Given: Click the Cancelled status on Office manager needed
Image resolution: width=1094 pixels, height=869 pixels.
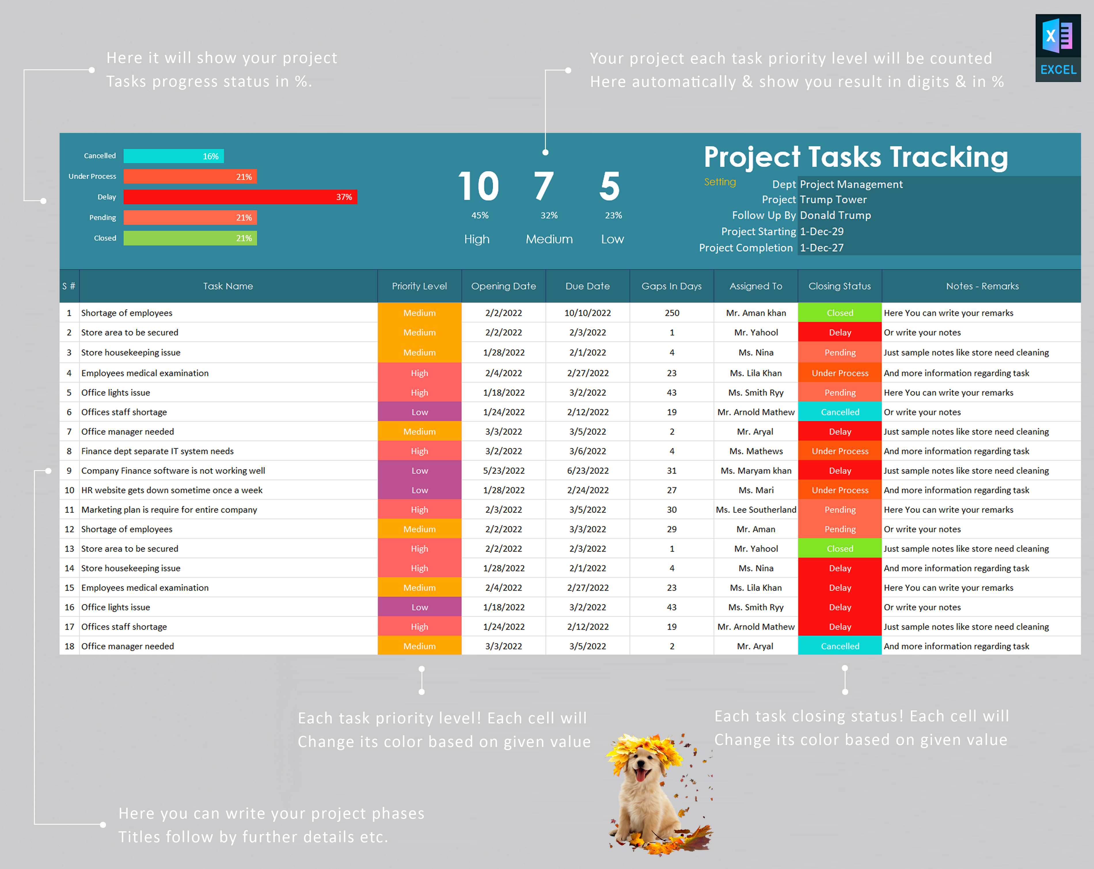Looking at the screenshot, I should [840, 646].
